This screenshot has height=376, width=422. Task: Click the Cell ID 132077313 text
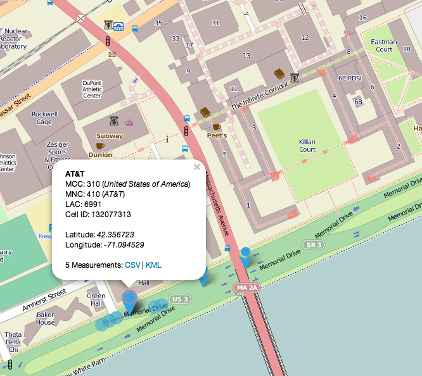(x=98, y=215)
